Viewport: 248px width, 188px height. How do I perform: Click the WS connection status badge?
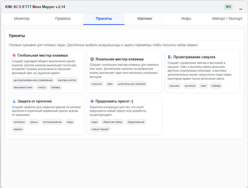[228, 7]
